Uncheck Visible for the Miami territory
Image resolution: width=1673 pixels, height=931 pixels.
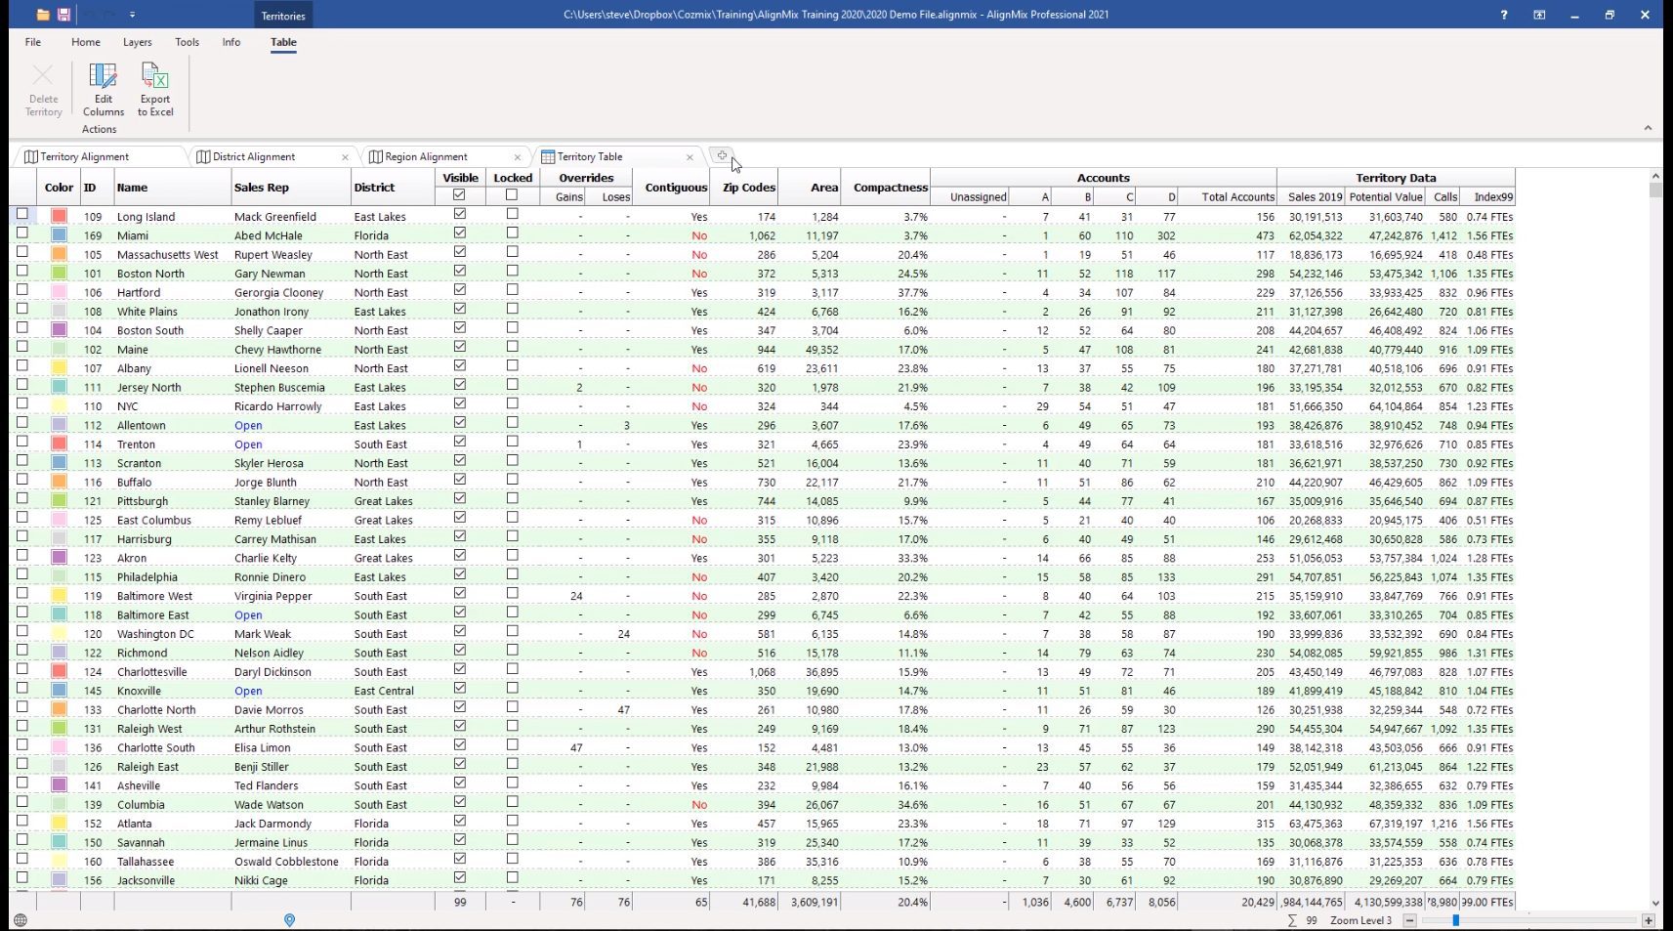[460, 233]
